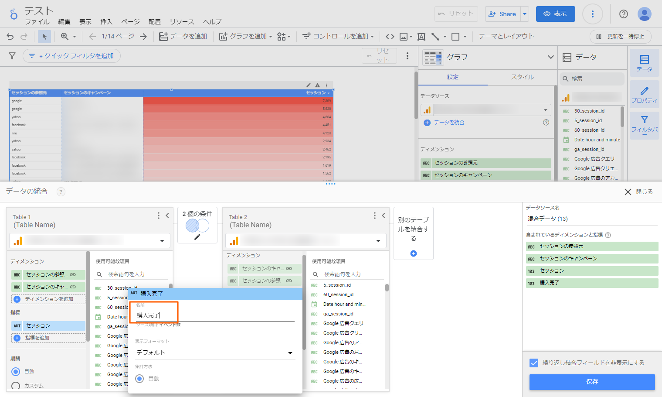This screenshot has height=397, width=662.
Task: Select the 自動 date range radio in Table 1
Action: [16, 372]
